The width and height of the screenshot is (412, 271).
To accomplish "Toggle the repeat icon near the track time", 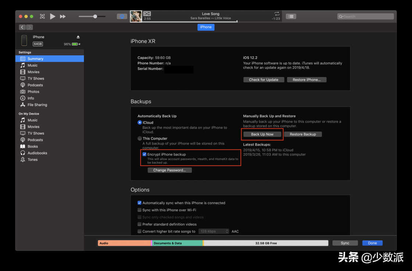I will (277, 14).
